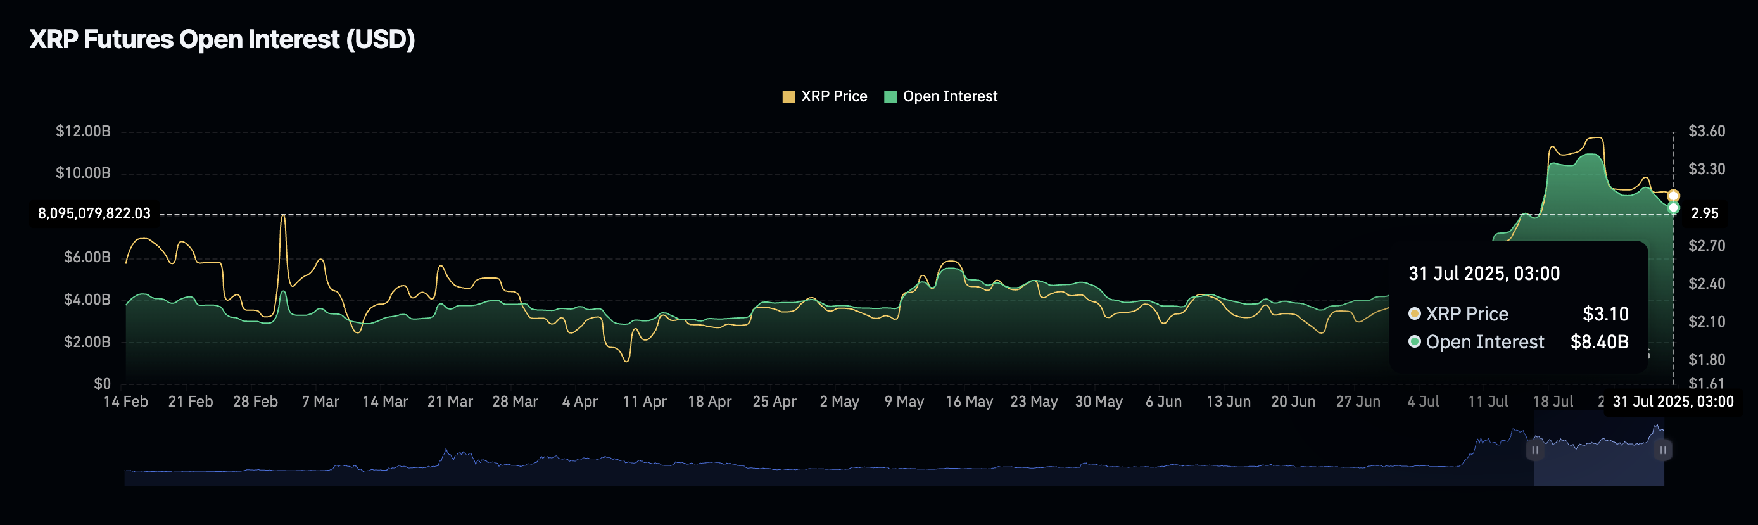1758x525 pixels.
Task: Click the yellow XRP Price legend swatch
Action: click(788, 97)
